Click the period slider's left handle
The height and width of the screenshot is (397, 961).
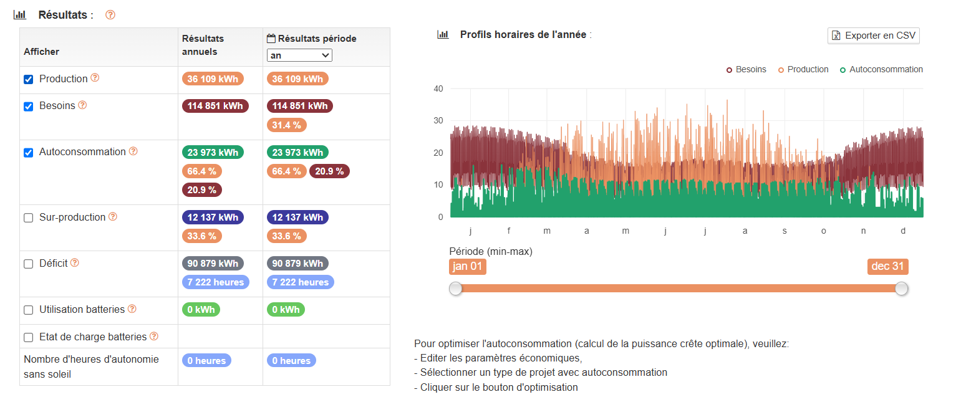[x=456, y=289]
